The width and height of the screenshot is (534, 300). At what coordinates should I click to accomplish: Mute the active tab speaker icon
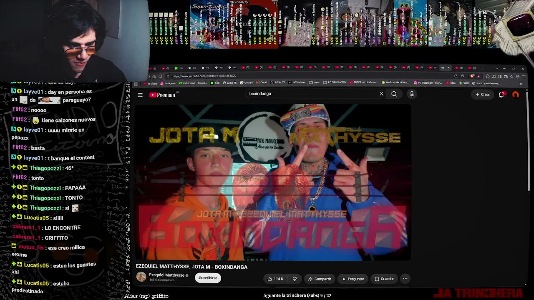(x=443, y=68)
